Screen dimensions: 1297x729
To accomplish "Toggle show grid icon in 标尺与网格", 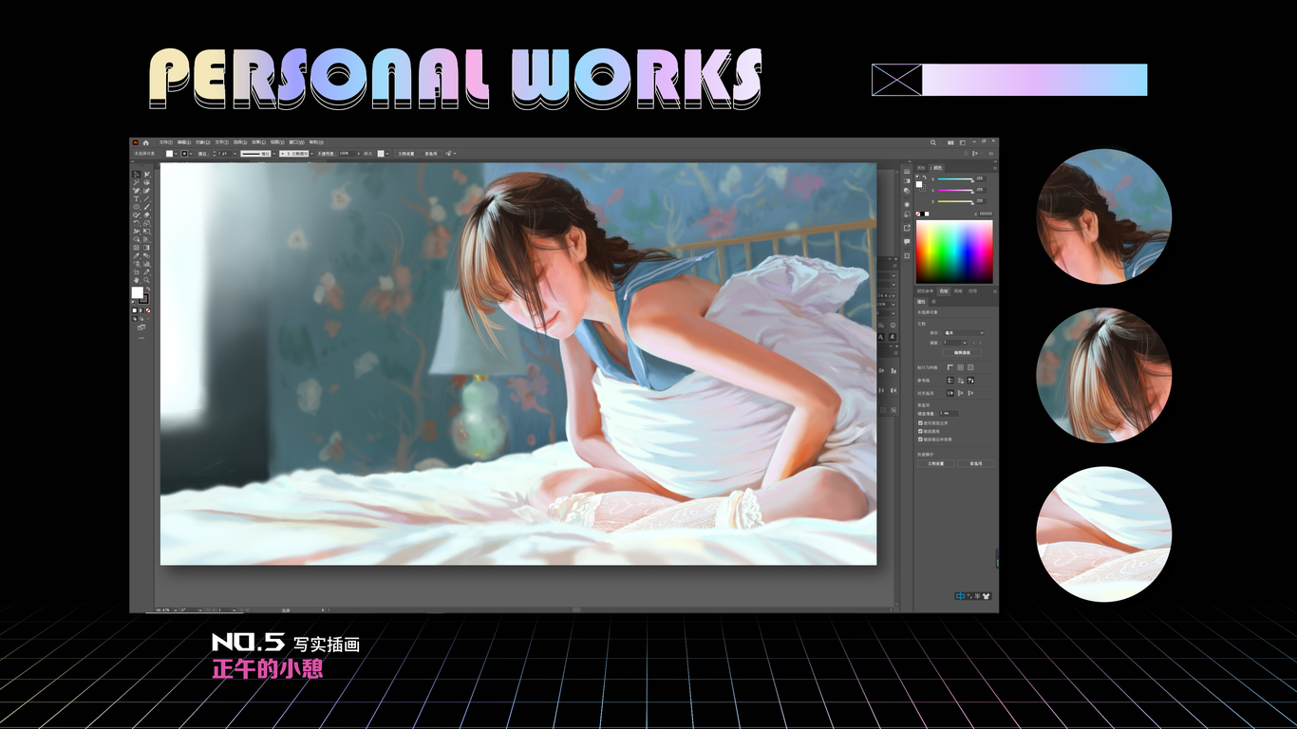I will (960, 367).
